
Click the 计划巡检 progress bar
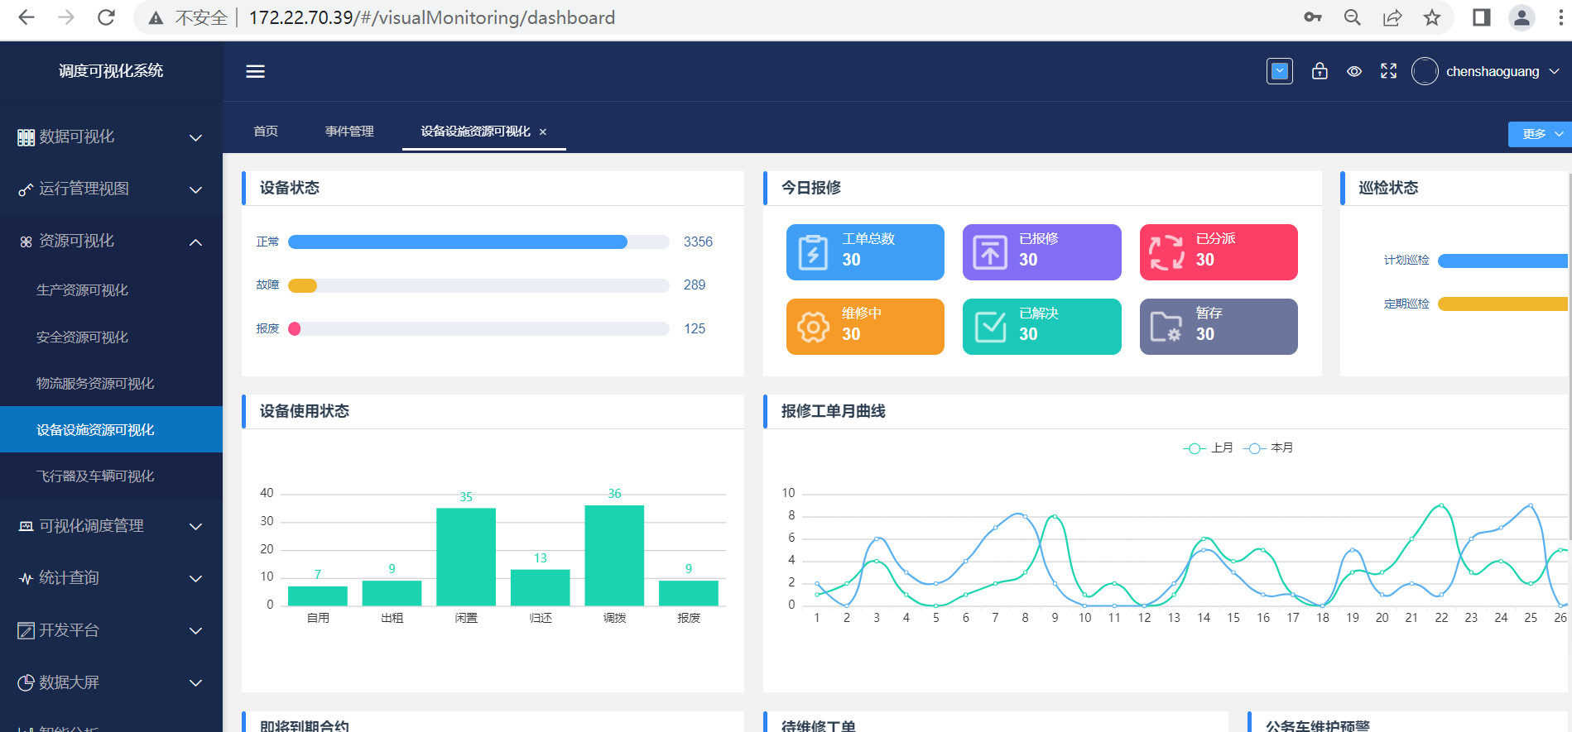(x=1503, y=261)
